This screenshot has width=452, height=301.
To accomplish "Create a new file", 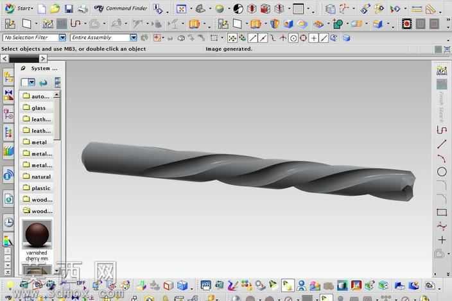I will click(x=42, y=9).
